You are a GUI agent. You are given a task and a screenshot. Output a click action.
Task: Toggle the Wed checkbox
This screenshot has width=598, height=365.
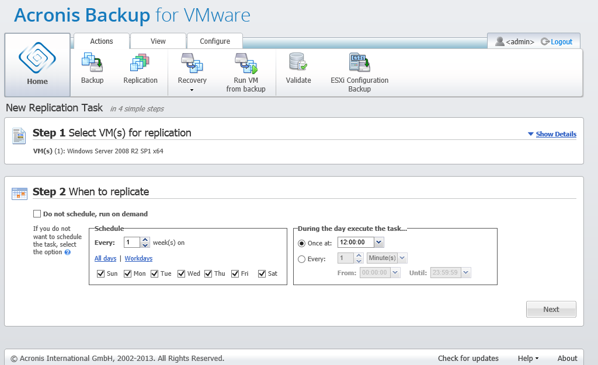[x=181, y=273]
